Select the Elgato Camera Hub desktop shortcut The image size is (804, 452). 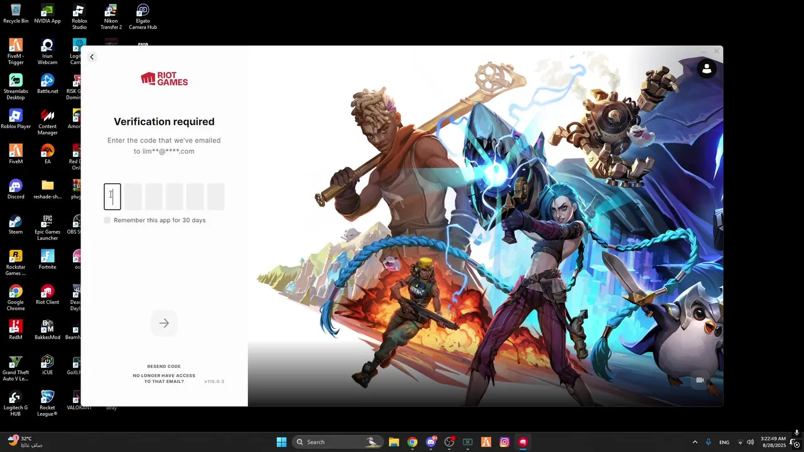143,17
